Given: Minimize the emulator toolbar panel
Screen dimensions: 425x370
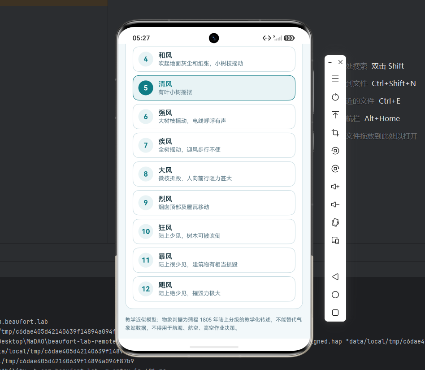Looking at the screenshot, I should coord(330,62).
